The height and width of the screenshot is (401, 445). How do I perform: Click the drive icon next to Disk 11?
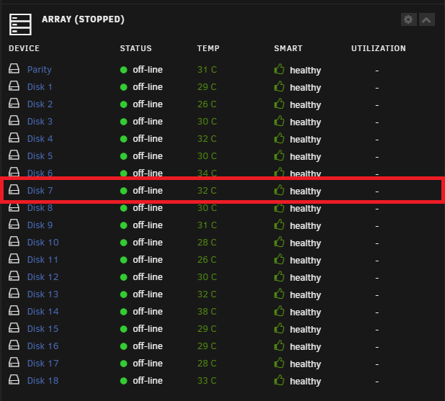tap(14, 259)
